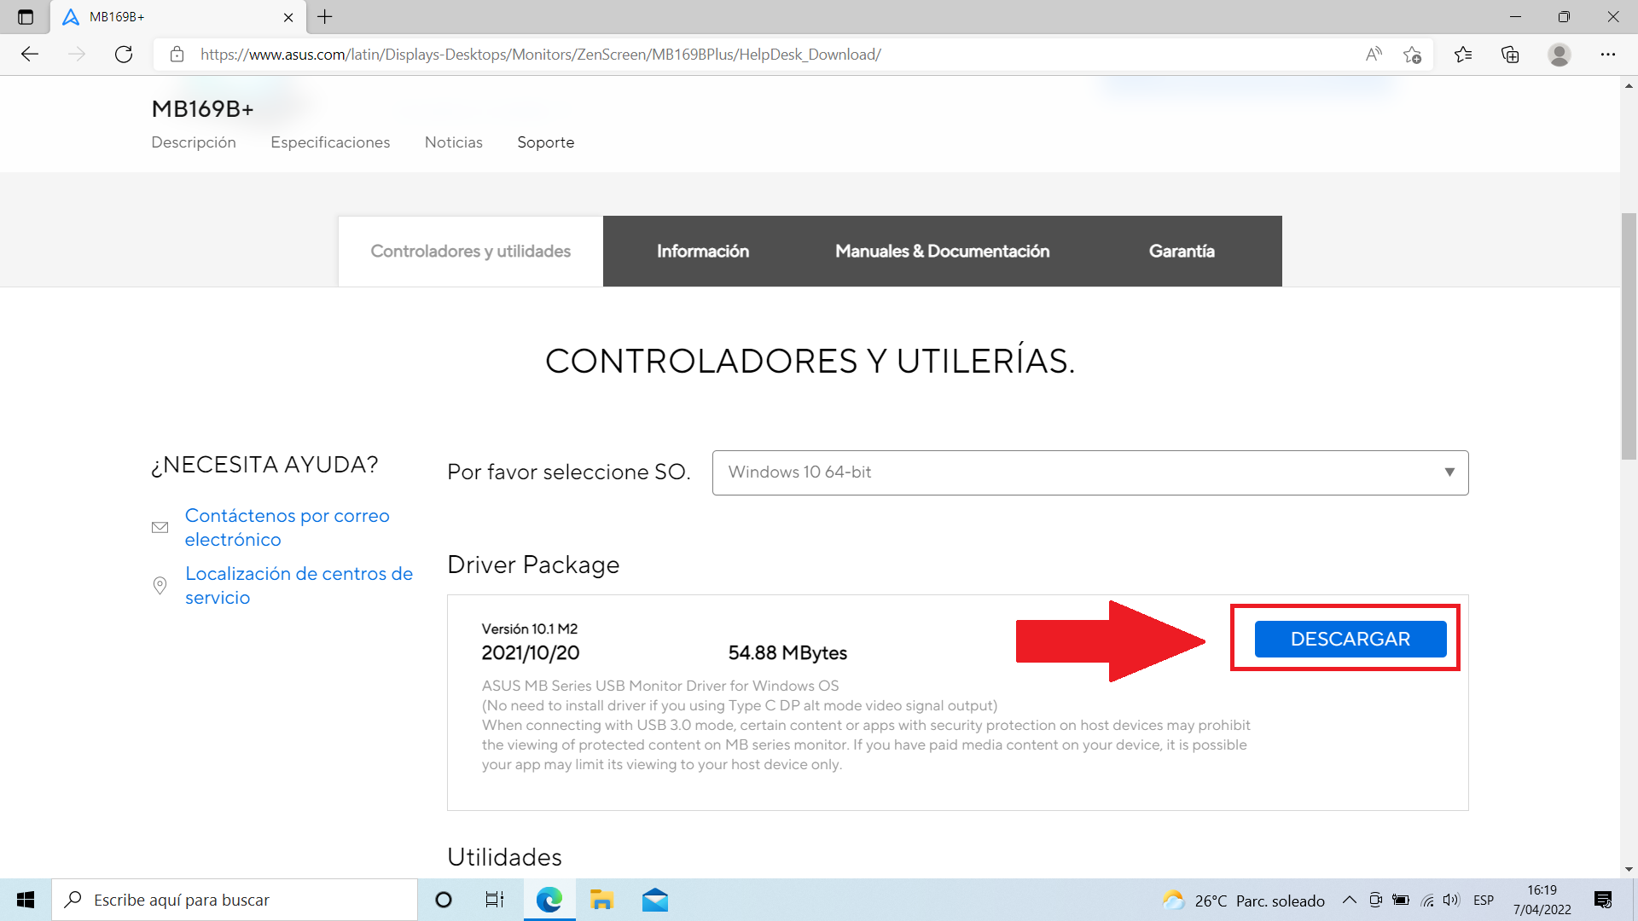Click the page vertical scrollbar thumb
Viewport: 1638px width, 921px height.
coord(1629,337)
